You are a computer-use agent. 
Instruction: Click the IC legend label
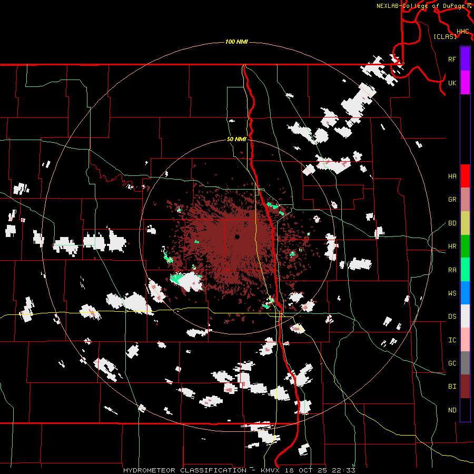click(452, 340)
